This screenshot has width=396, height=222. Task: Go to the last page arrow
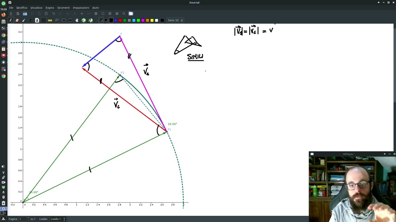[88, 14]
